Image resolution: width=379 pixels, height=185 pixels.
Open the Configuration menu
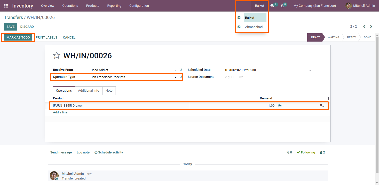click(x=139, y=6)
